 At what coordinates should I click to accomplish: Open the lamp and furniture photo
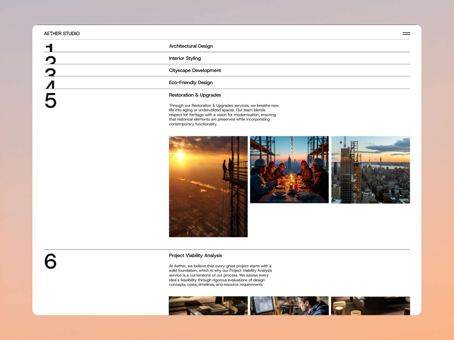tap(370, 306)
